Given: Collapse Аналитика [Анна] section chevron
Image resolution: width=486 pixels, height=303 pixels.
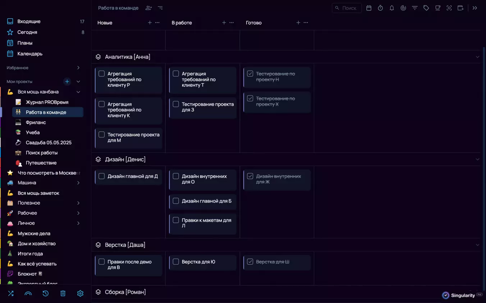Looking at the screenshot, I should point(477,57).
